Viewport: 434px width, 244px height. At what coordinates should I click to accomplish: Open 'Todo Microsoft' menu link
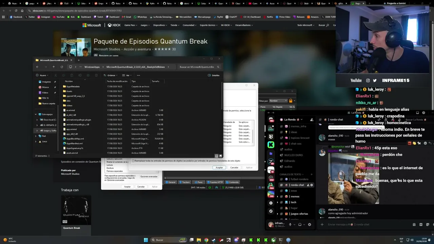(x=305, y=25)
